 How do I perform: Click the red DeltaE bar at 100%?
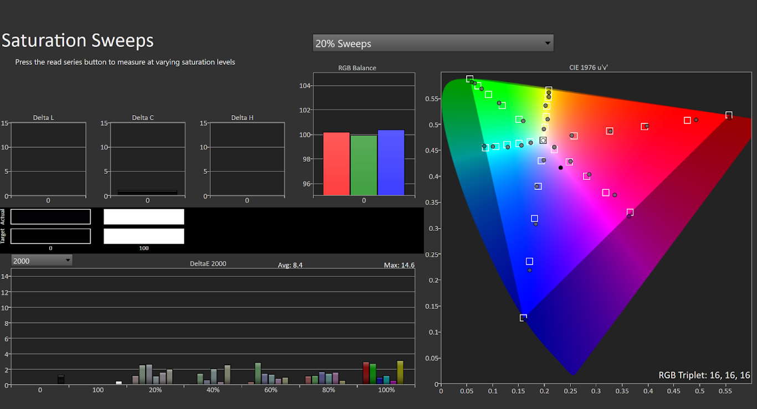click(x=366, y=373)
